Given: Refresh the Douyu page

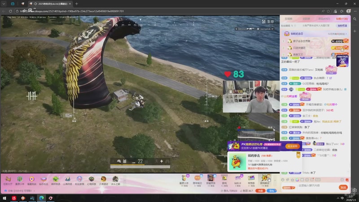Looking at the screenshot, I should (10, 11).
